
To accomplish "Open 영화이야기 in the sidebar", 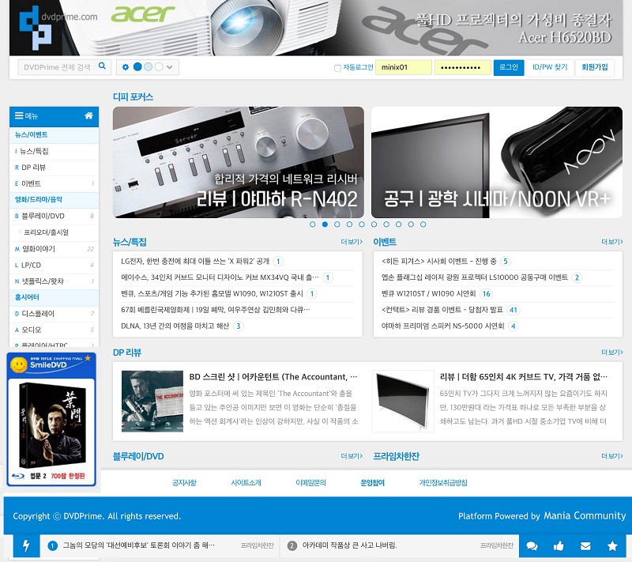I will tap(54, 249).
